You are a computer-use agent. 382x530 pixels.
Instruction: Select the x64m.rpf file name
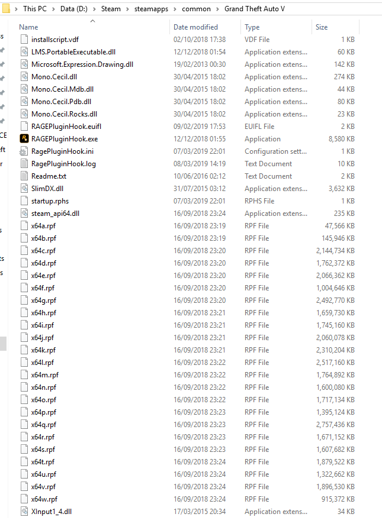[x=44, y=375]
